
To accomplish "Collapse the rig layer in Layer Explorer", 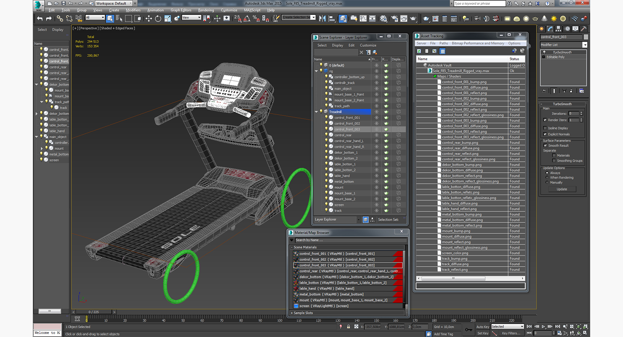I will point(316,71).
